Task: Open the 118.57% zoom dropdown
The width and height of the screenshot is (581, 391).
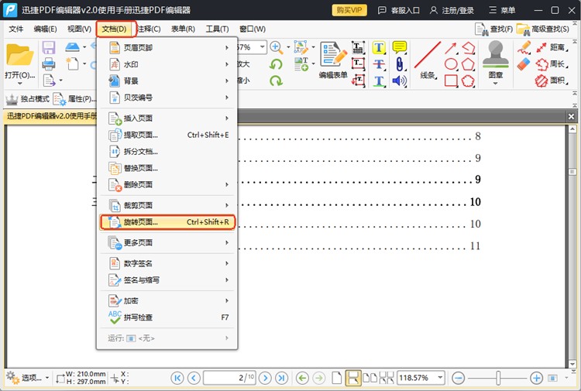Action: click(440, 378)
